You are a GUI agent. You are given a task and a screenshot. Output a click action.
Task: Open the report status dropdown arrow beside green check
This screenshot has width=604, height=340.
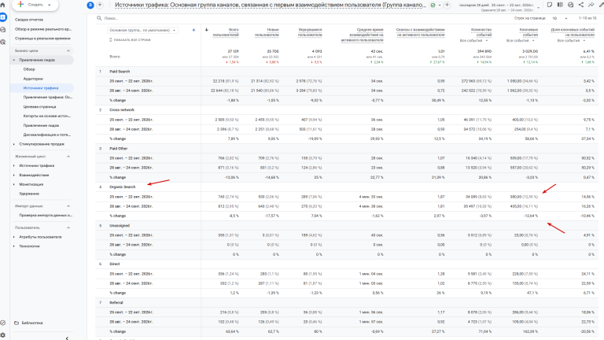(440, 6)
